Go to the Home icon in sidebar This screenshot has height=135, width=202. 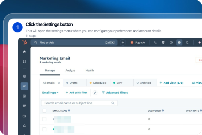coord(24,52)
